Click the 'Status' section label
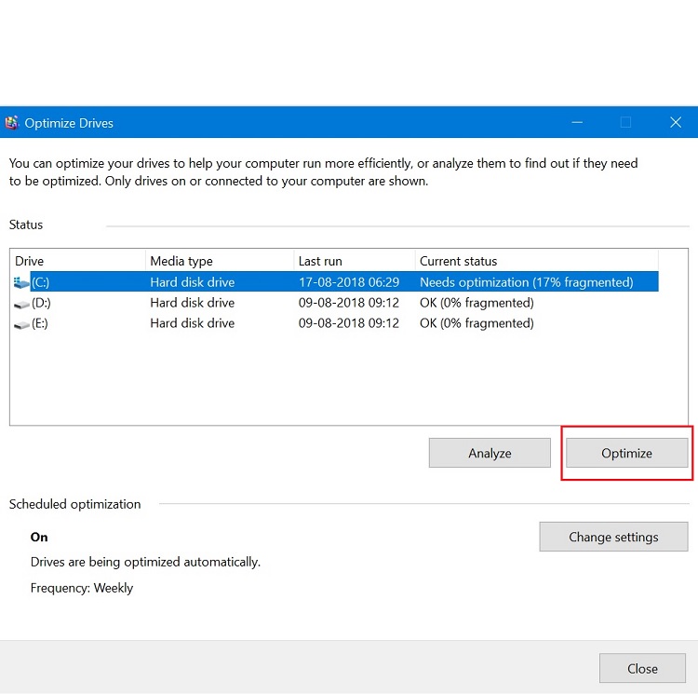 [26, 225]
